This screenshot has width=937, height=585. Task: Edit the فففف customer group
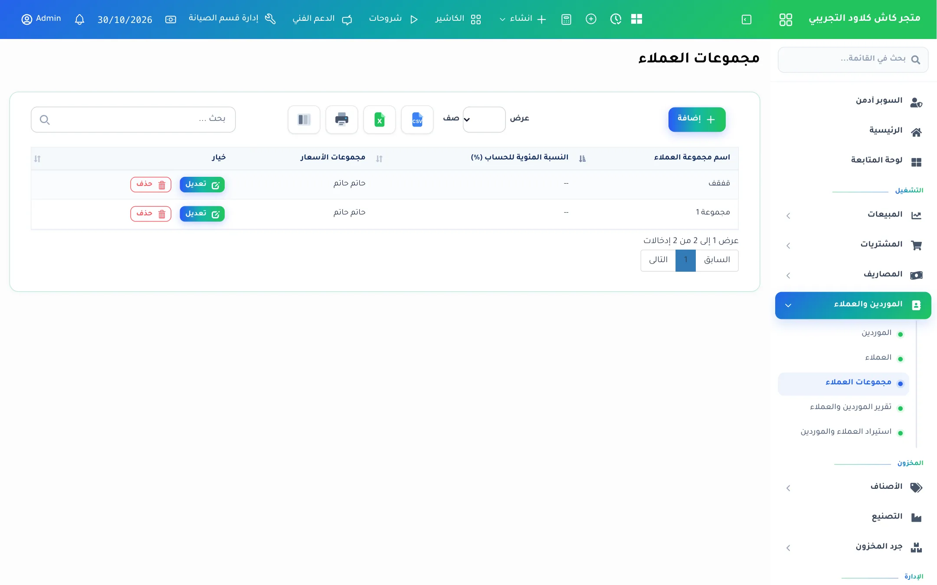(202, 185)
